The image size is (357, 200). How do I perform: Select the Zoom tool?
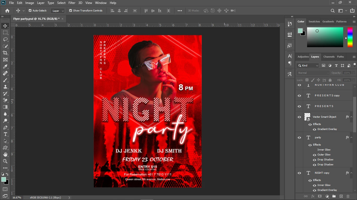tap(5, 161)
